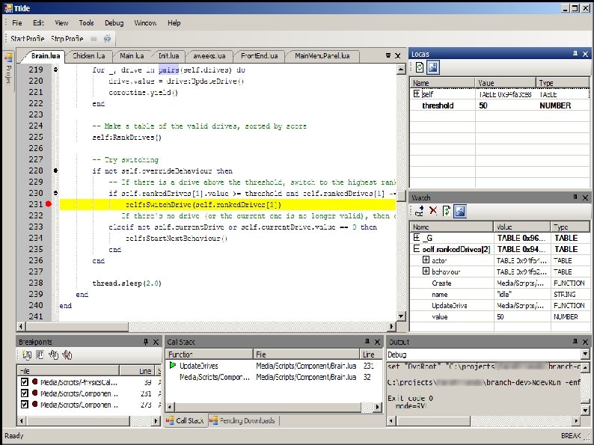This screenshot has height=445, width=594.
Task: Click the Output horizontal scrollbar thumb
Action: click(433, 420)
